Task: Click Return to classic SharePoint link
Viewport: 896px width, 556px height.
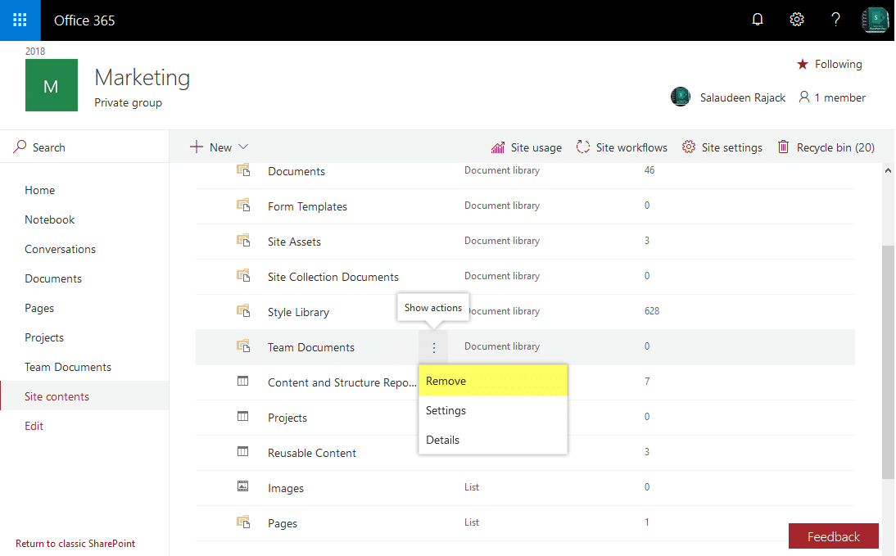Action: click(x=75, y=544)
